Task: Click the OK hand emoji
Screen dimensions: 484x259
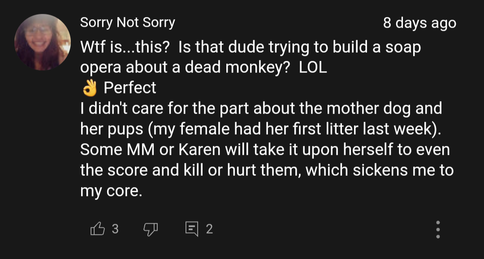Action: [90, 88]
